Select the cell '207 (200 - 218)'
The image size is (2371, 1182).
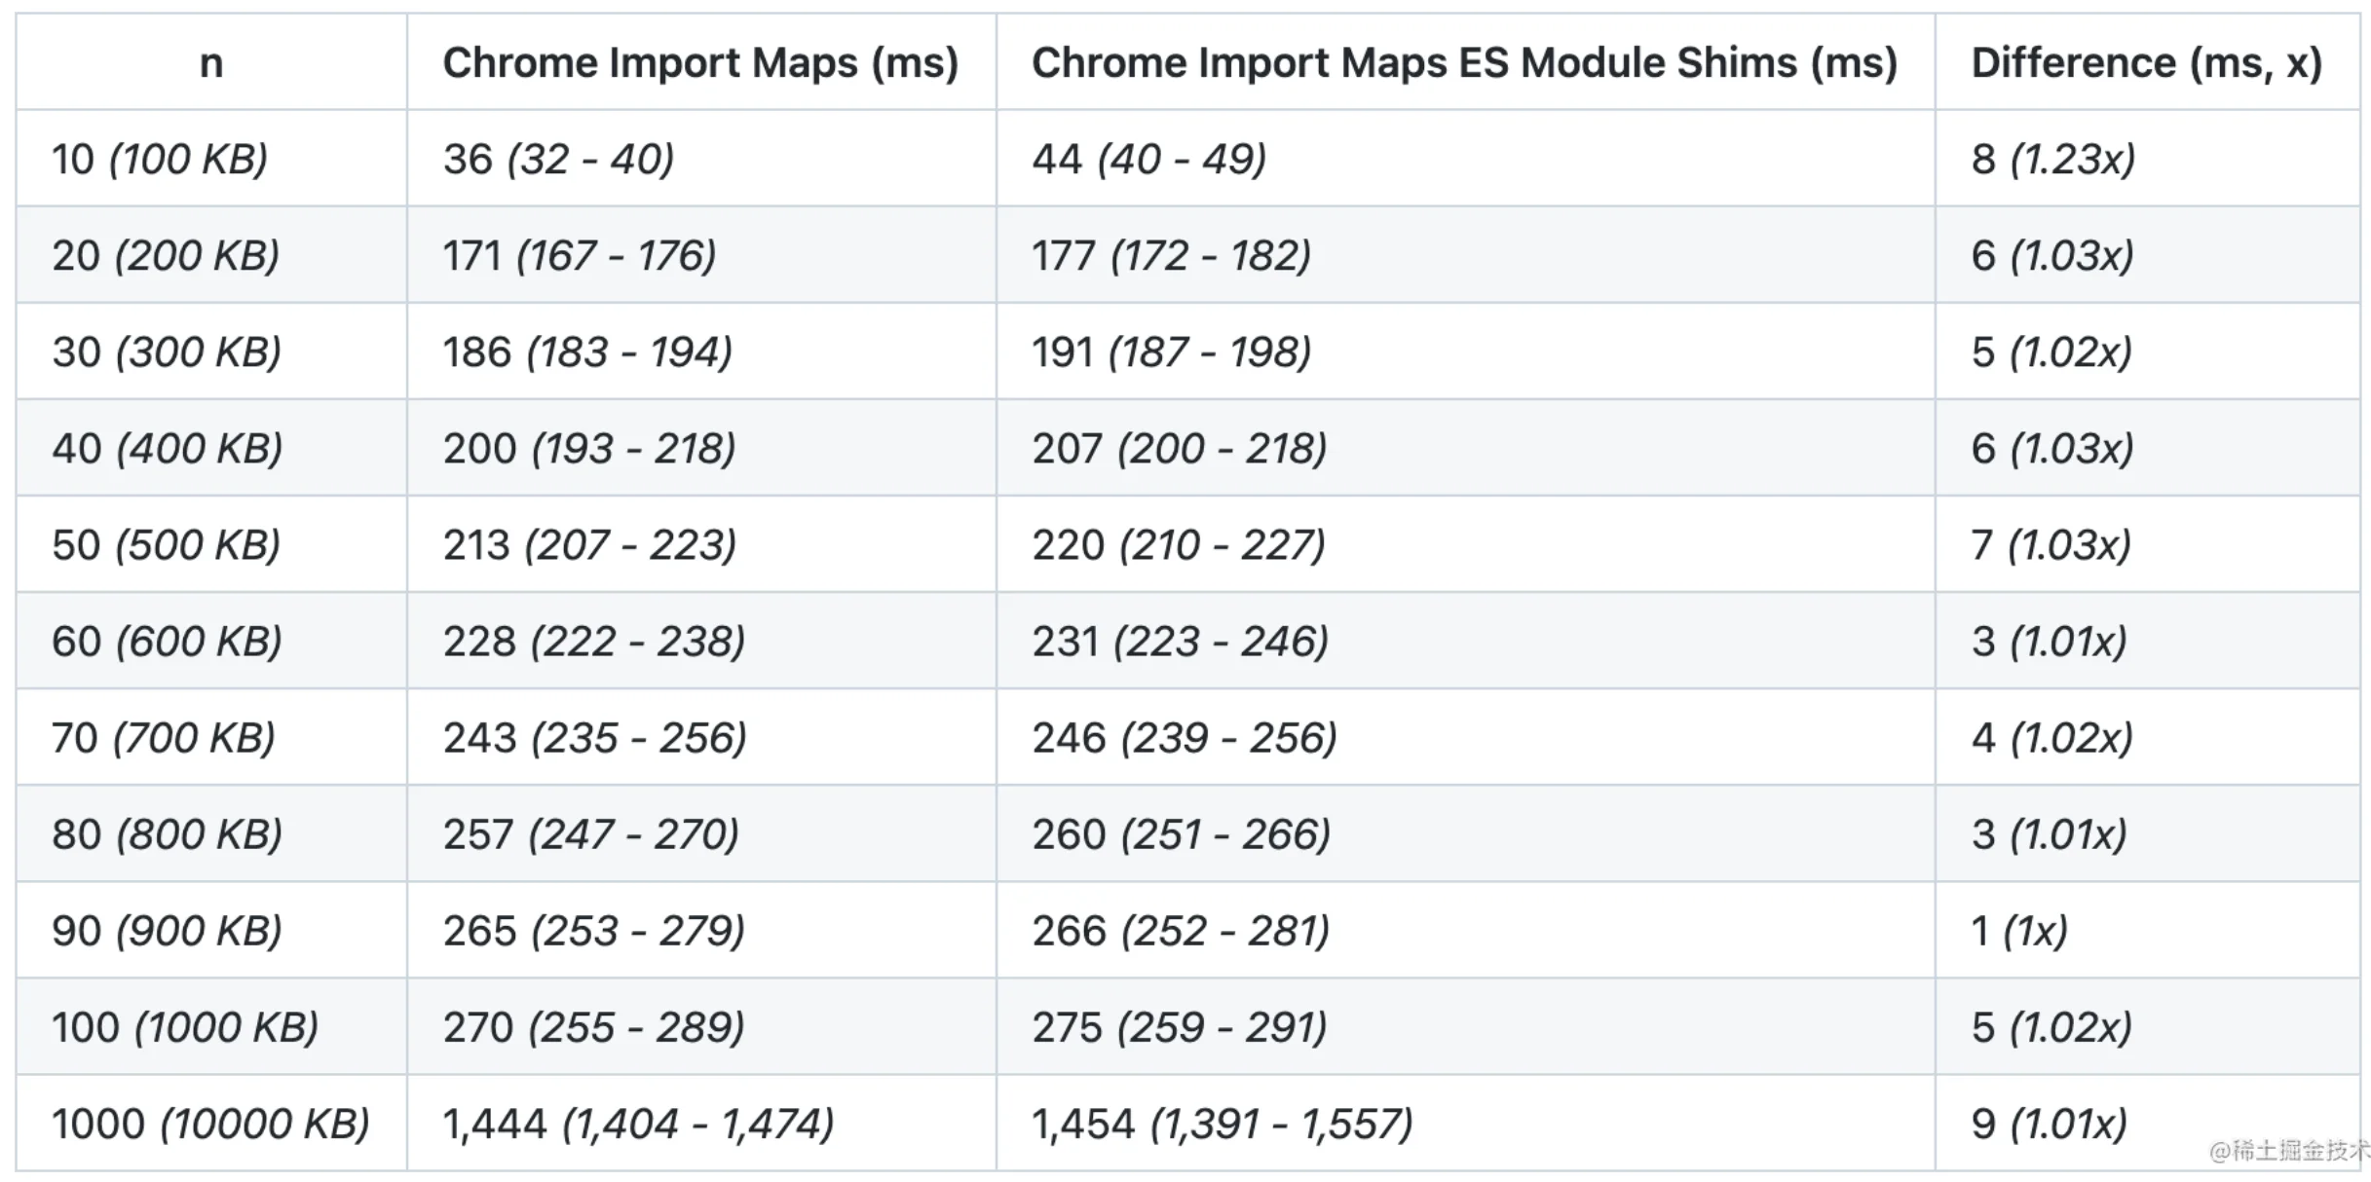[1465, 447]
